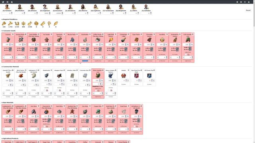Tick the Weapon Factory card checkbox
Image resolution: width=255 pixels, height=143 pixels.
click(x=57, y=90)
